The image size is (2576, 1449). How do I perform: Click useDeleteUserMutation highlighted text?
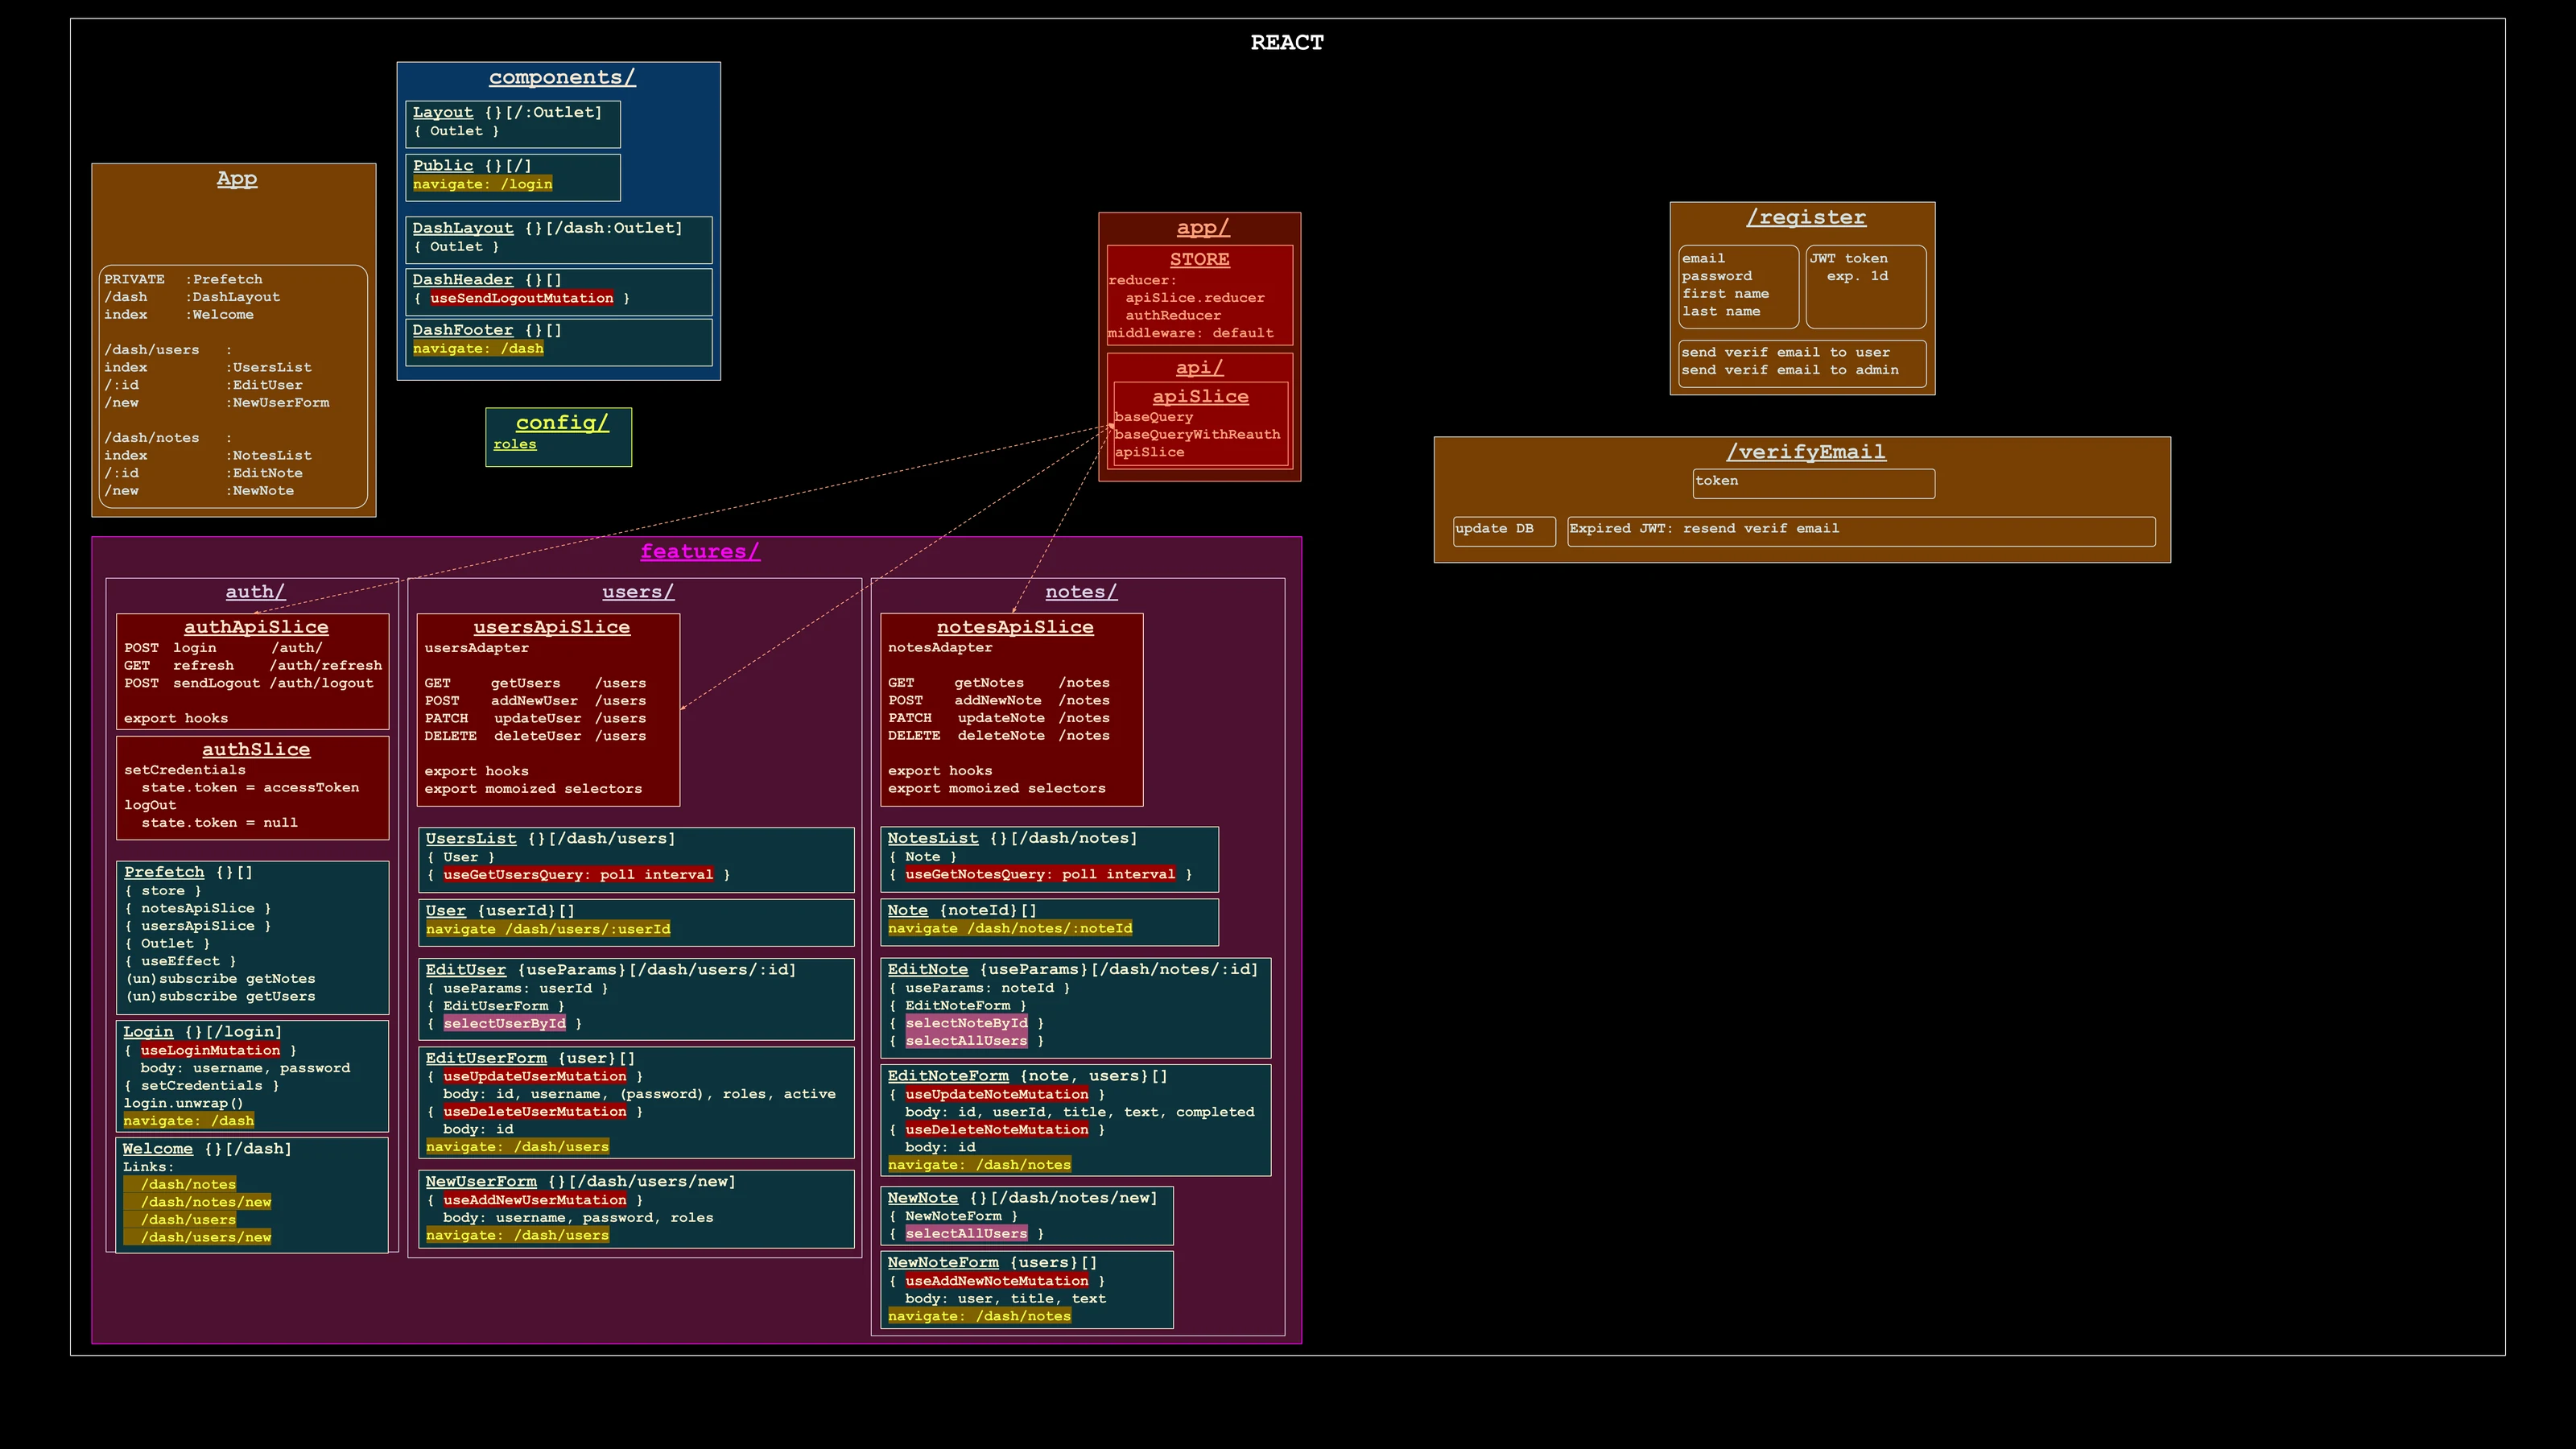tap(534, 1112)
